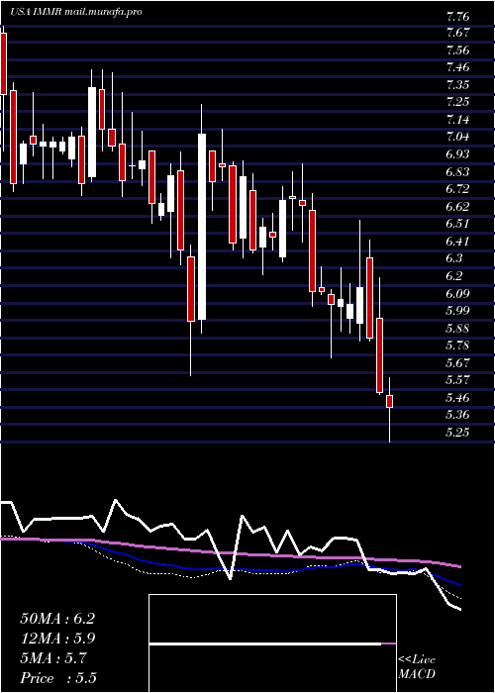Click the 5MA : 5.7 readout
This screenshot has height=693, width=495.
pyautogui.click(x=53, y=658)
